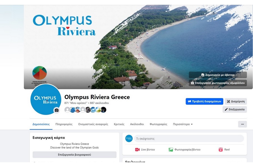Select the Κριτικές tab
Image resolution: width=253 pixels, height=167 pixels.
(119, 124)
